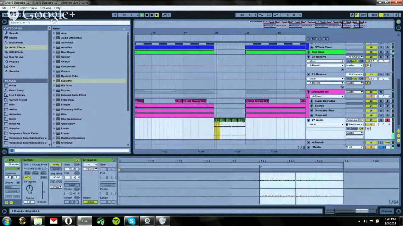Click the lock envelopes icon next to Set

[326, 39]
